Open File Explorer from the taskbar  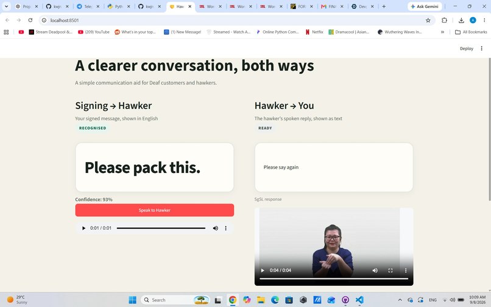(x=261, y=300)
